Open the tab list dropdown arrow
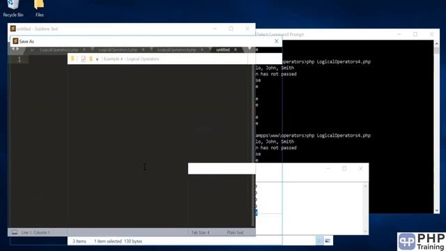Screen dimensions: 446x251 tap(249, 49)
